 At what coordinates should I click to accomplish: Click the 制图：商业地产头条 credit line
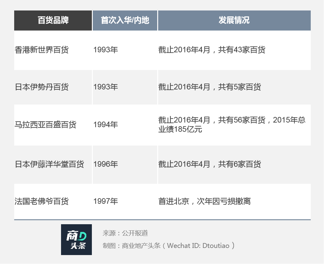[x=169, y=245]
